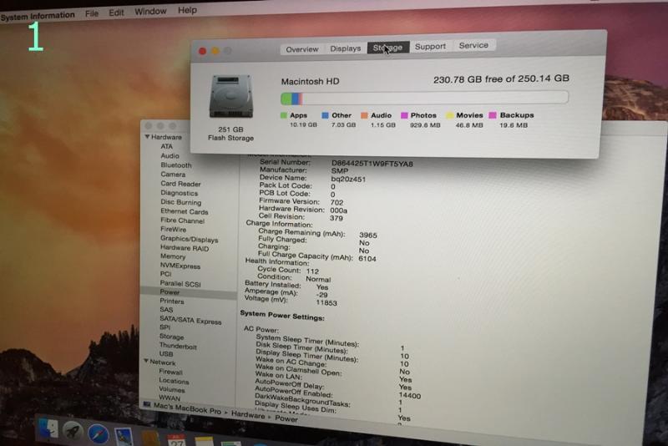Click the Macintosh HD drive icon

(231, 96)
